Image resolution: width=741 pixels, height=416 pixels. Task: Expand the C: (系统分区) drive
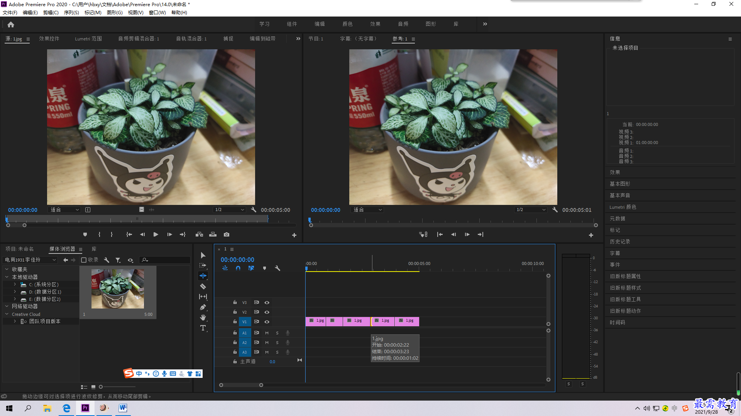pos(15,284)
